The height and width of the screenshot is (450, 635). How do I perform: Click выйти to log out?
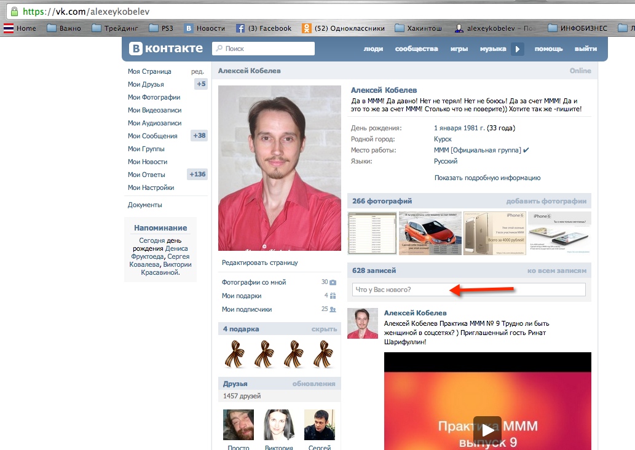(x=586, y=49)
